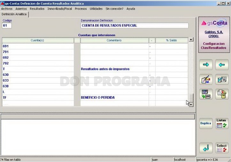Open the Utilidades menu
The image size is (231, 162).
click(96, 9)
